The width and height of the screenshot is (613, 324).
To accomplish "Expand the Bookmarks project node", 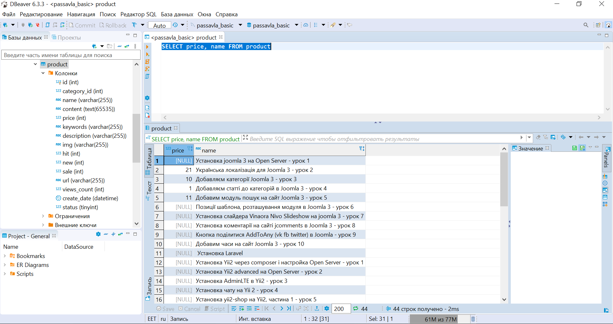I will 5,256.
